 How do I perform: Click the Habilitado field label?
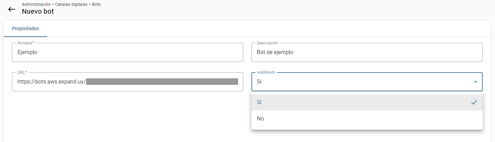coord(266,73)
